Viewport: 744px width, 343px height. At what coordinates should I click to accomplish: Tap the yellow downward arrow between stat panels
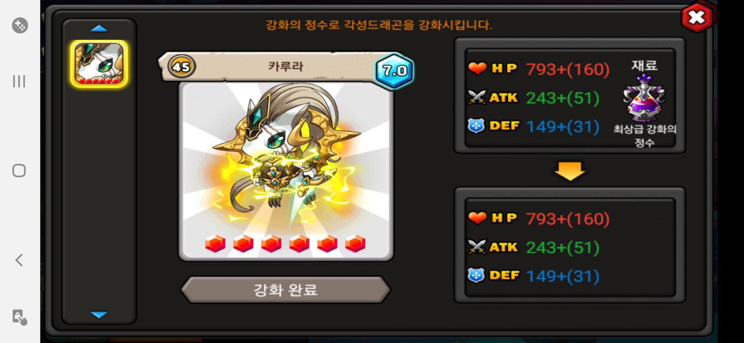click(x=570, y=171)
